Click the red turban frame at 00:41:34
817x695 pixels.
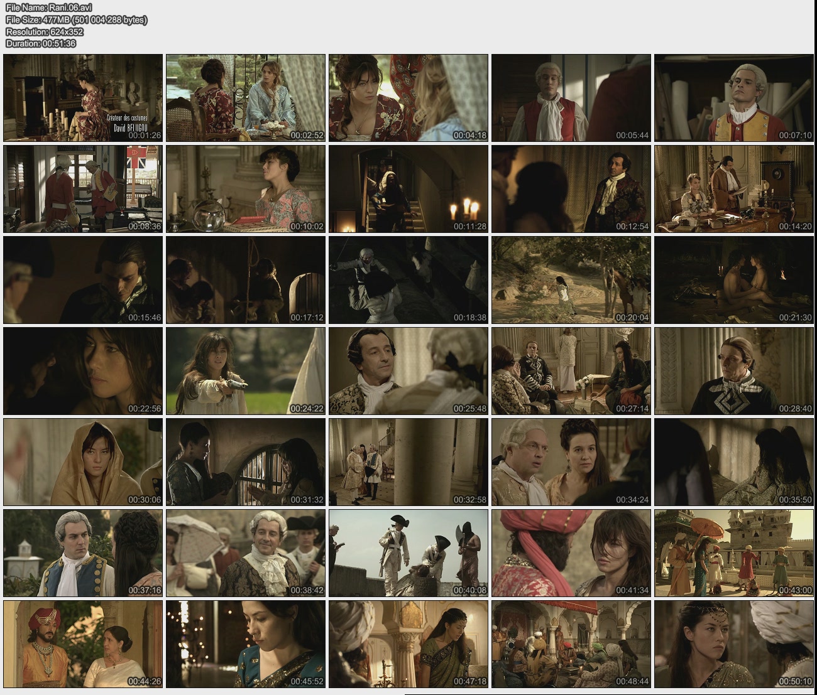[x=571, y=553]
